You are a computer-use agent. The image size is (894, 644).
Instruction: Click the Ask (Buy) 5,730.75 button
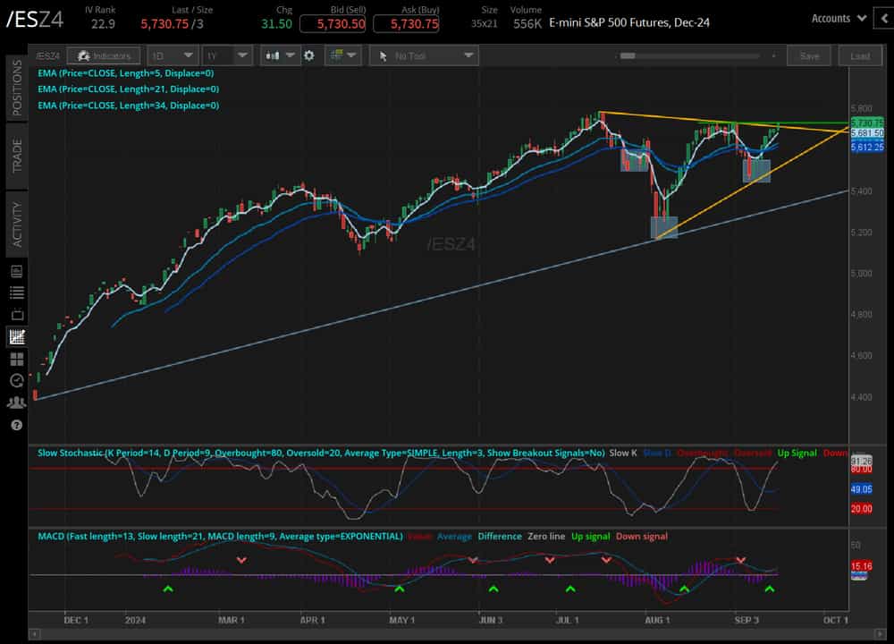[x=406, y=24]
